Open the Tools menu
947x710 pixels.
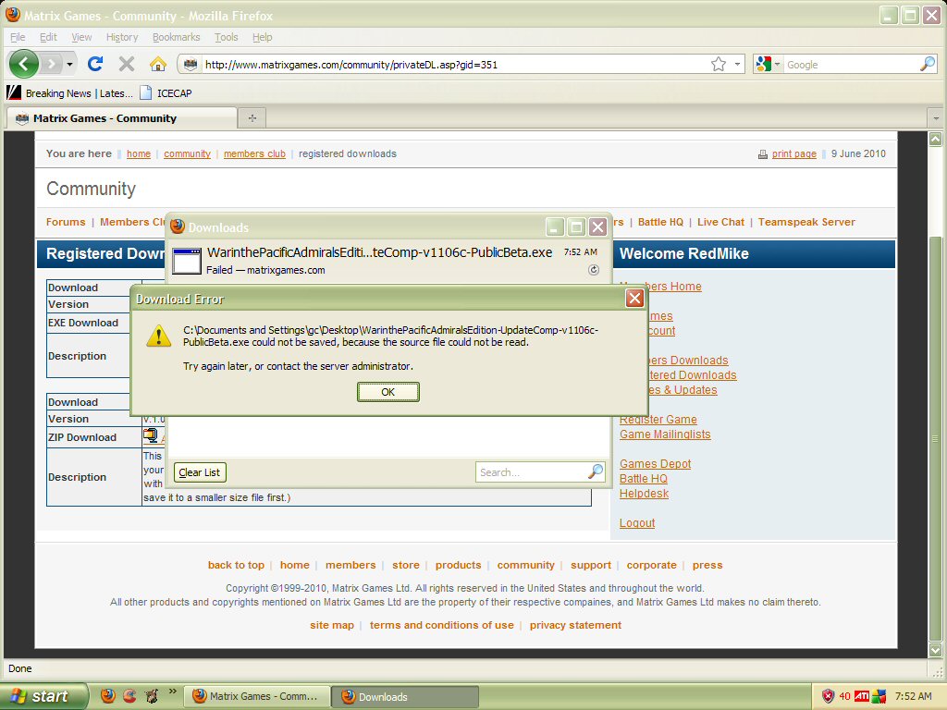click(226, 37)
